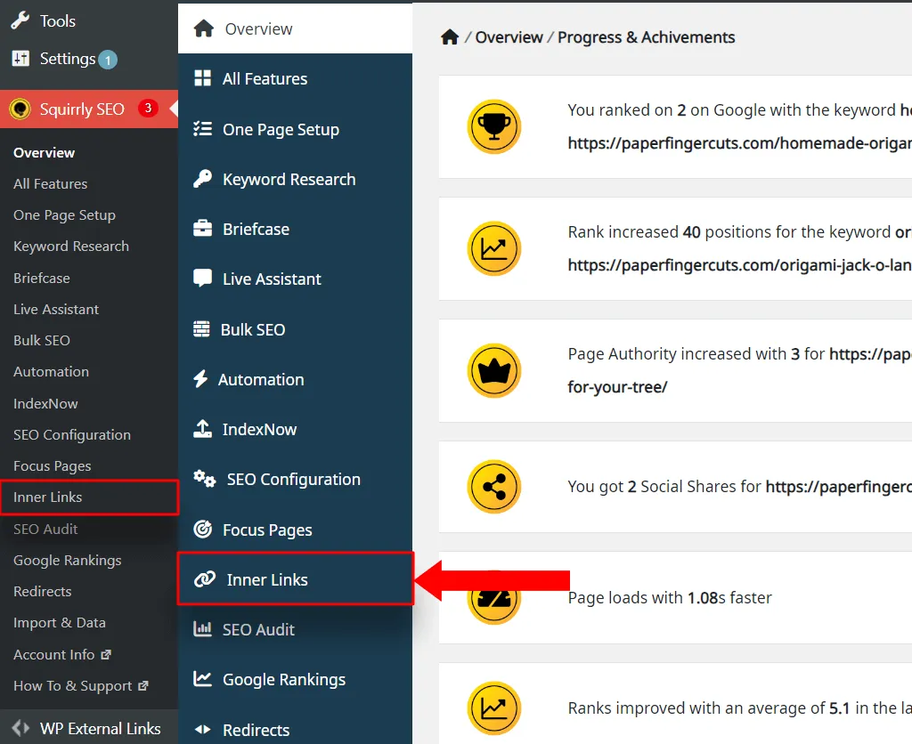Open Import & Data in WordPress submenu

pyautogui.click(x=60, y=622)
